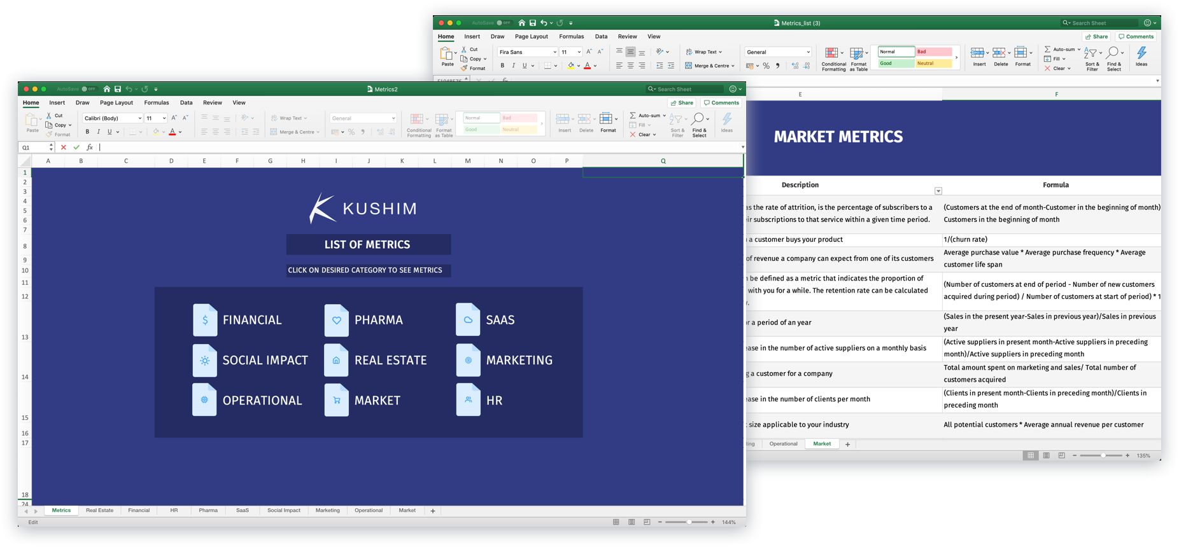Open Find & Select in Metrics2

point(699,125)
